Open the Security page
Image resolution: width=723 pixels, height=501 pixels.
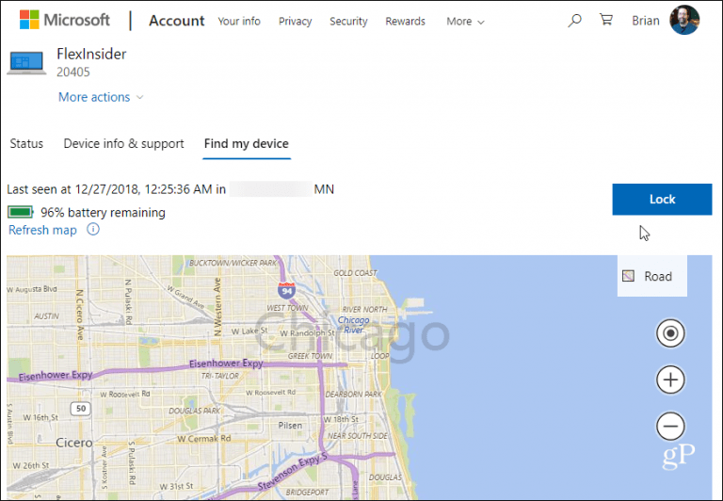(x=348, y=22)
